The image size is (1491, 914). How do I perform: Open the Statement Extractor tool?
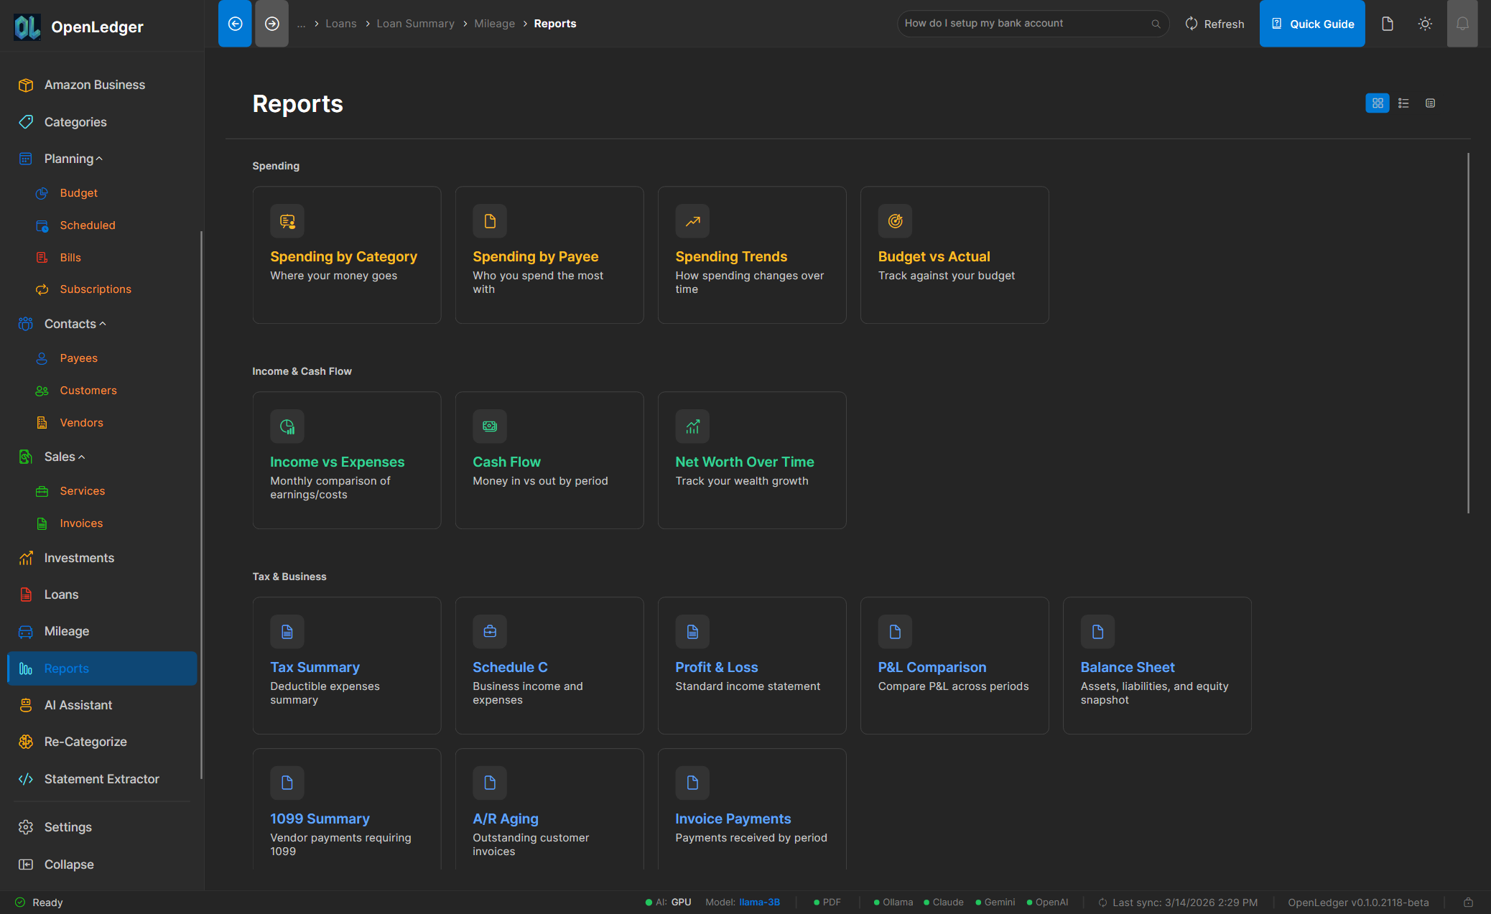pos(101,779)
